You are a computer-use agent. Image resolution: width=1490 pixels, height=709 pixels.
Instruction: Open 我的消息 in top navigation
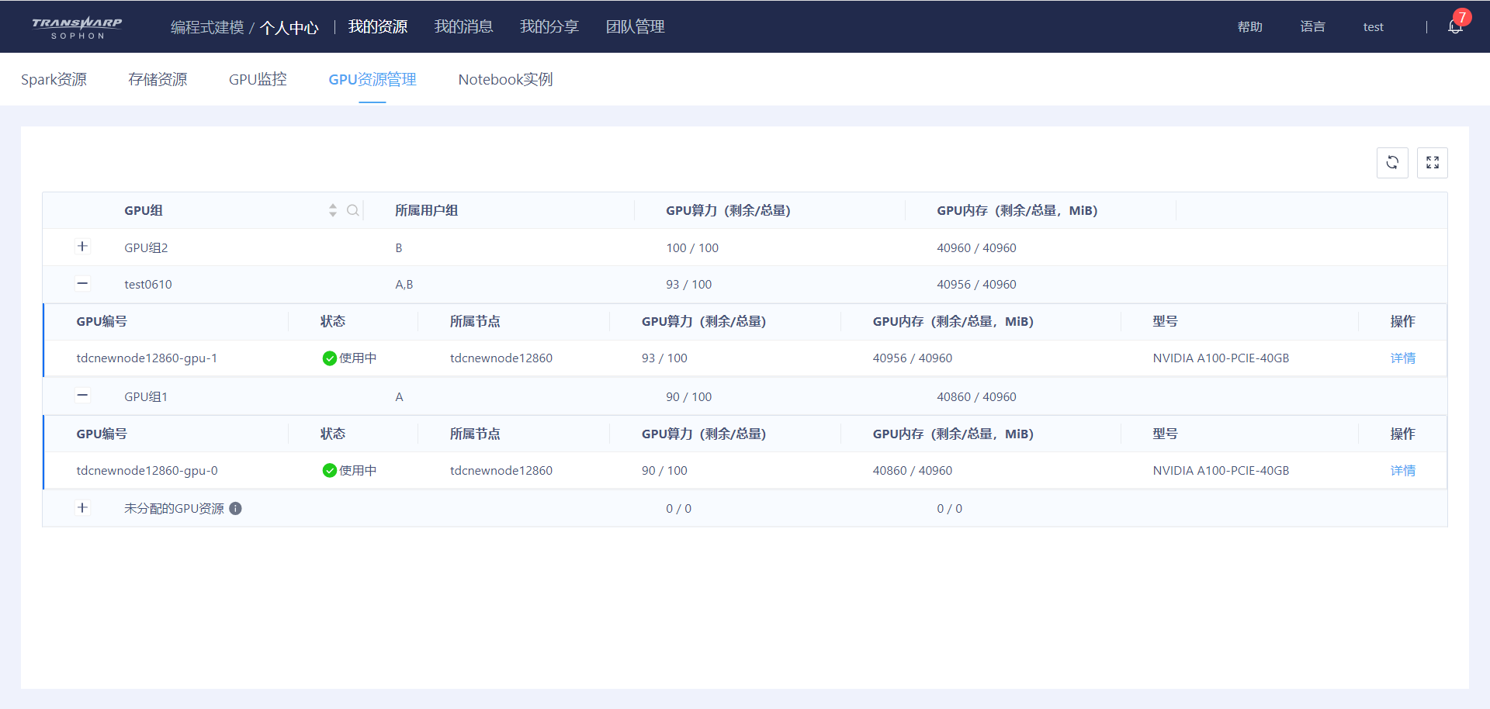(x=463, y=27)
